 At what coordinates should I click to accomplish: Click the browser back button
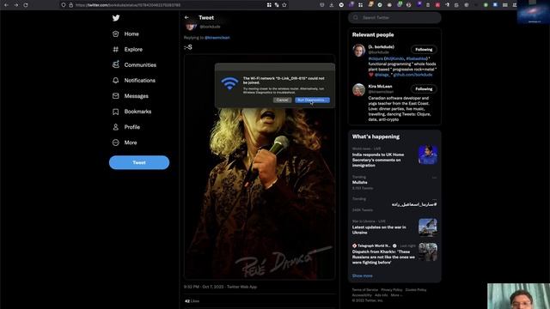(6, 5)
